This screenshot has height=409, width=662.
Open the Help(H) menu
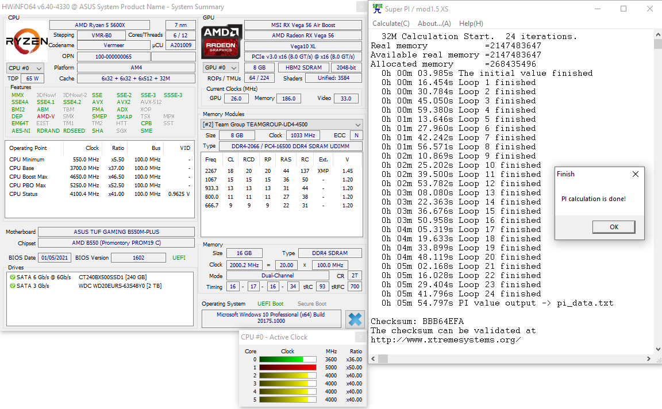coord(471,24)
